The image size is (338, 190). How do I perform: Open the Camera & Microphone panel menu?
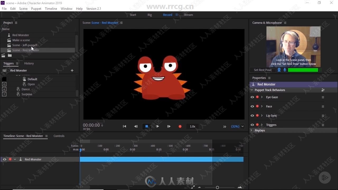[x=285, y=23]
